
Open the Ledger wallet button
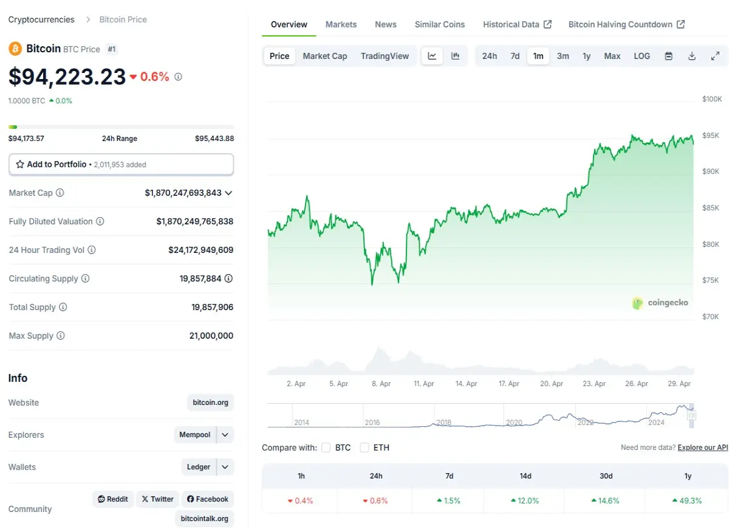(199, 467)
